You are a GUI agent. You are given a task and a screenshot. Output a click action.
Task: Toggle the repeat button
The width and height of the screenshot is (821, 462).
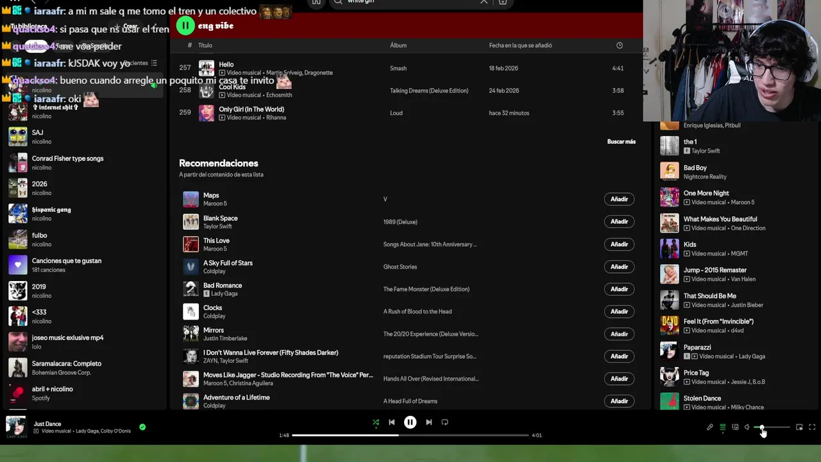point(444,422)
